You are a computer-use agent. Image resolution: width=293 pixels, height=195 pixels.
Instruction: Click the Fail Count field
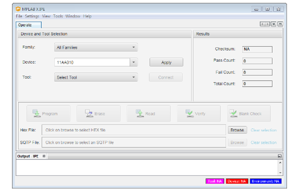257,72
